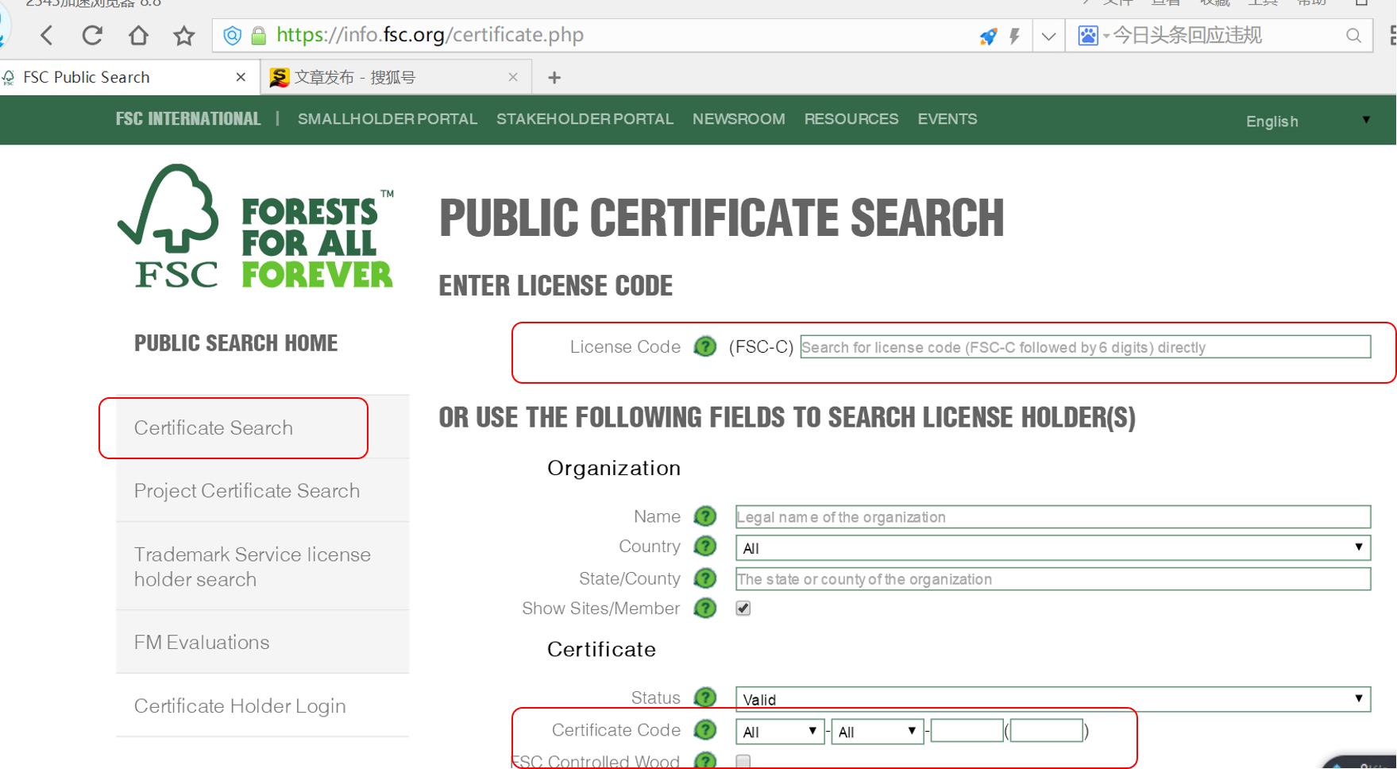Screen dimensions: 1397x769
Task: Click help icon next to License Code
Action: pos(704,347)
